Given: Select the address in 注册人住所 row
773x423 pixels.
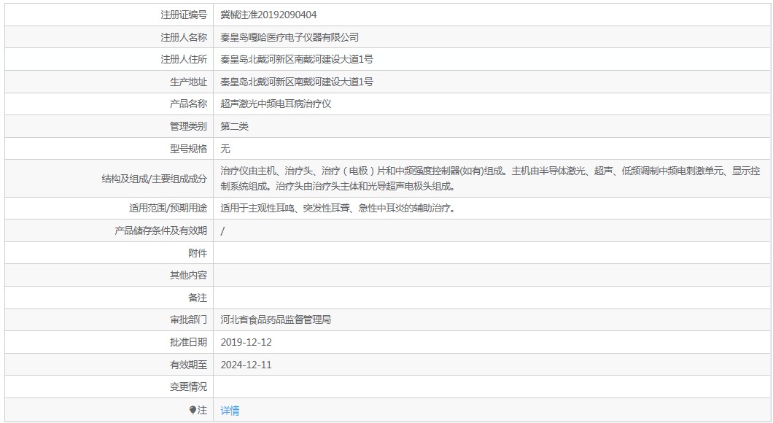Looking at the screenshot, I should point(297,59).
